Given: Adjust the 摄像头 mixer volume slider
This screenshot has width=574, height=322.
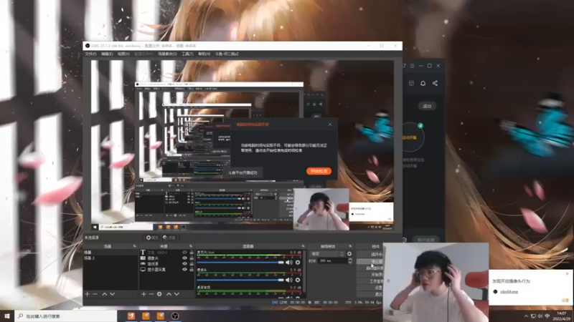Looking at the screenshot, I should tap(240, 280).
